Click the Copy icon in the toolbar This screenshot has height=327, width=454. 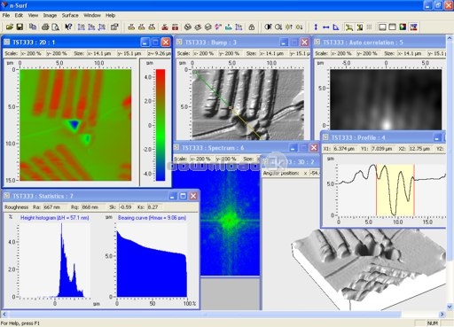point(33,27)
